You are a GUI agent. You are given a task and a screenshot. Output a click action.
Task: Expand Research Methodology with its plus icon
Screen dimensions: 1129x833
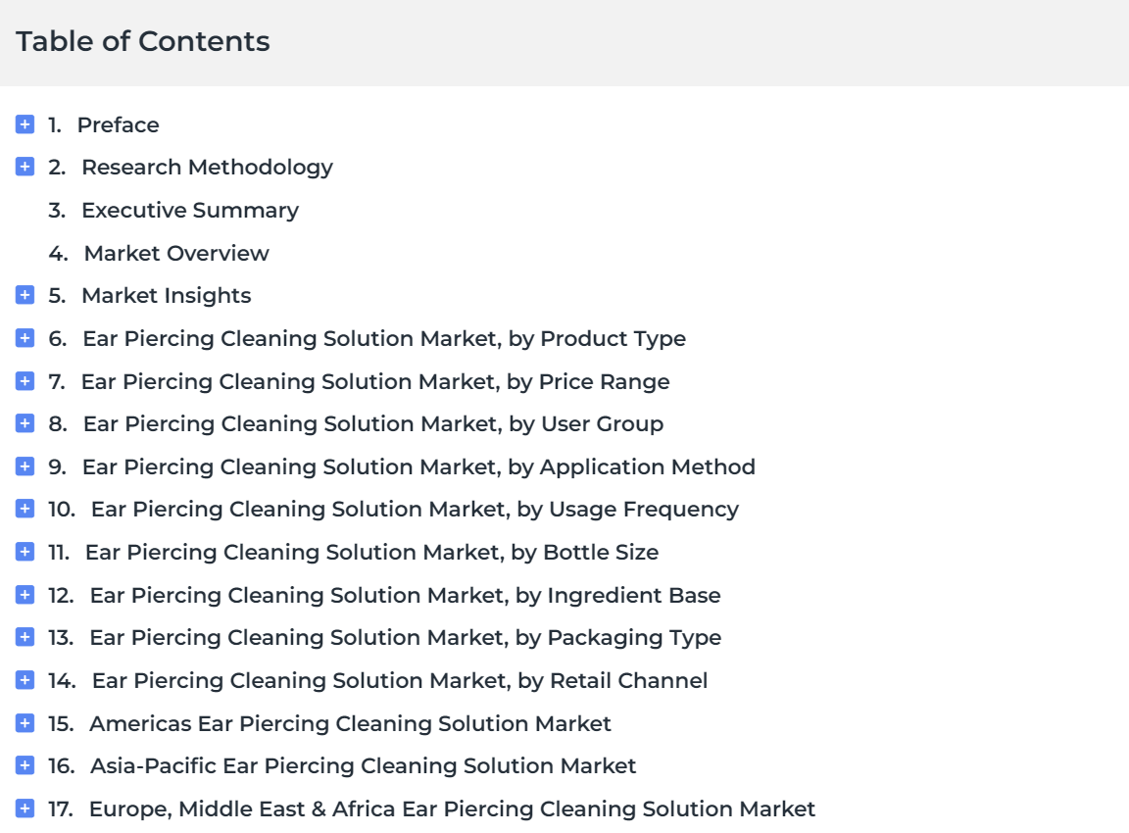click(x=25, y=167)
